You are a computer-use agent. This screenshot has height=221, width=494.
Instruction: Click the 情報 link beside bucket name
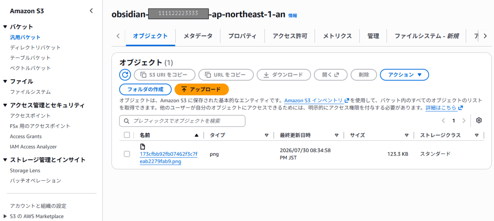coord(293,16)
